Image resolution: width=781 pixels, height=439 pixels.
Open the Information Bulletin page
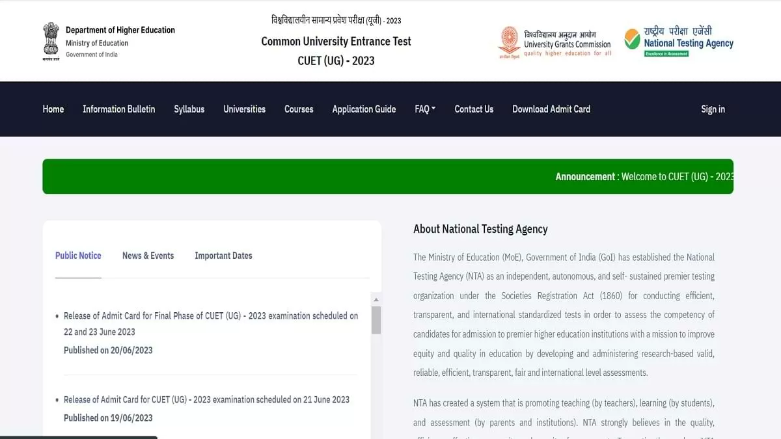tap(119, 109)
